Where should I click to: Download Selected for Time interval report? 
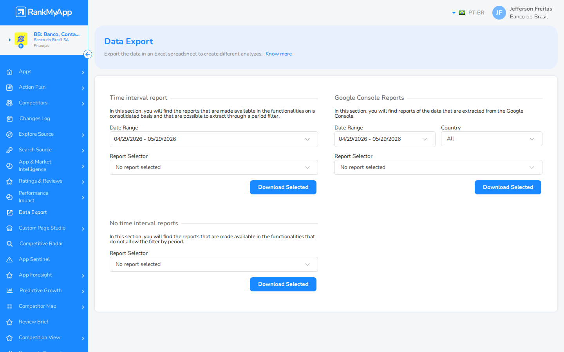[283, 187]
